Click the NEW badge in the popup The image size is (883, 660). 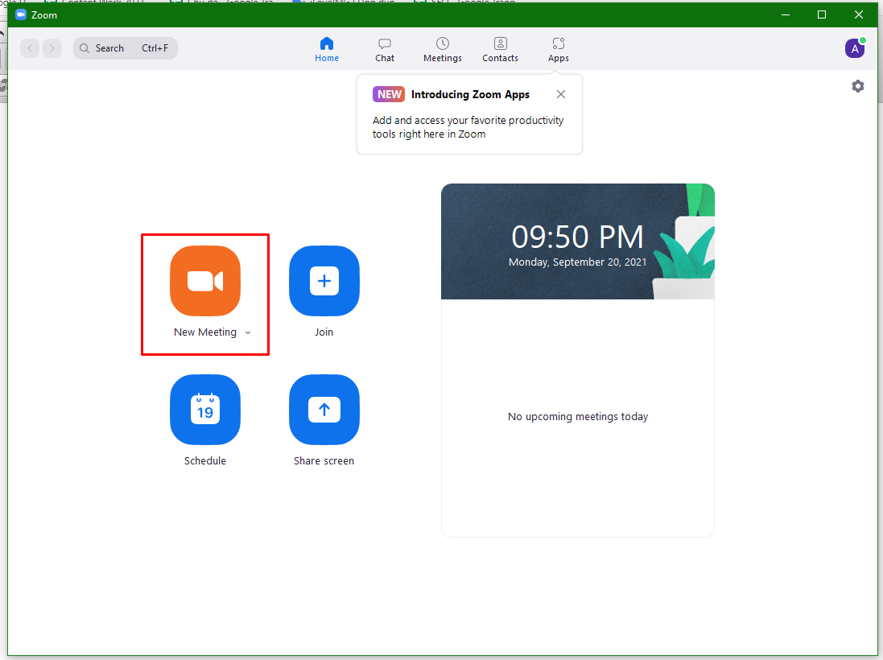(x=389, y=95)
